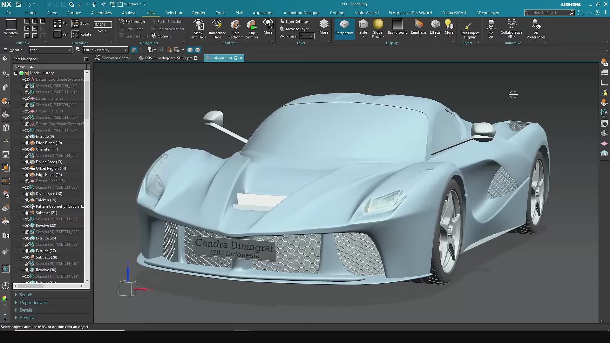The height and width of the screenshot is (343, 610).
Task: Click the Scale value input field
Action: pyautogui.click(x=102, y=24)
